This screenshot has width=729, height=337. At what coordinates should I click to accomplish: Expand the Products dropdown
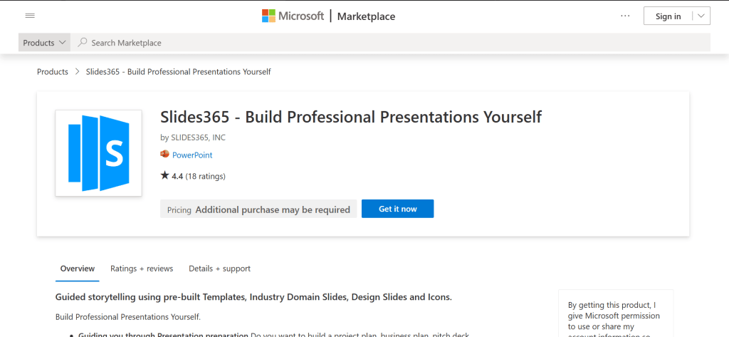pyautogui.click(x=45, y=43)
